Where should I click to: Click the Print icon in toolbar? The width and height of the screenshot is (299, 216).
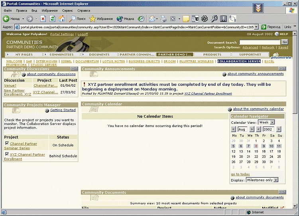163,19
